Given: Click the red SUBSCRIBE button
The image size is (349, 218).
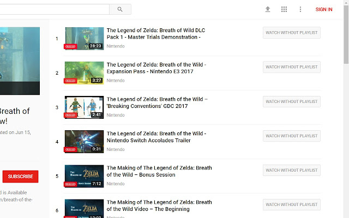Looking at the screenshot, I should pyautogui.click(x=21, y=177).
